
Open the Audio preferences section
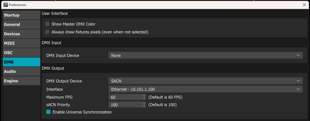[21, 72]
